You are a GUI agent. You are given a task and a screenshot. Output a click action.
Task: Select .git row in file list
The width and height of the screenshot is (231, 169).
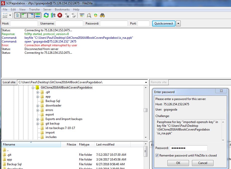point(72,155)
